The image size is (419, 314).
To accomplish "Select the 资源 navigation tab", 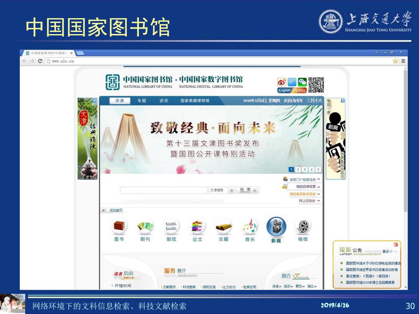I will (119, 101).
